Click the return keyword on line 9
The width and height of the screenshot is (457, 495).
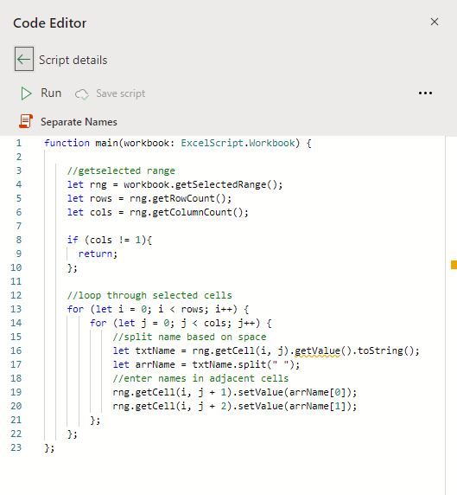(95, 254)
